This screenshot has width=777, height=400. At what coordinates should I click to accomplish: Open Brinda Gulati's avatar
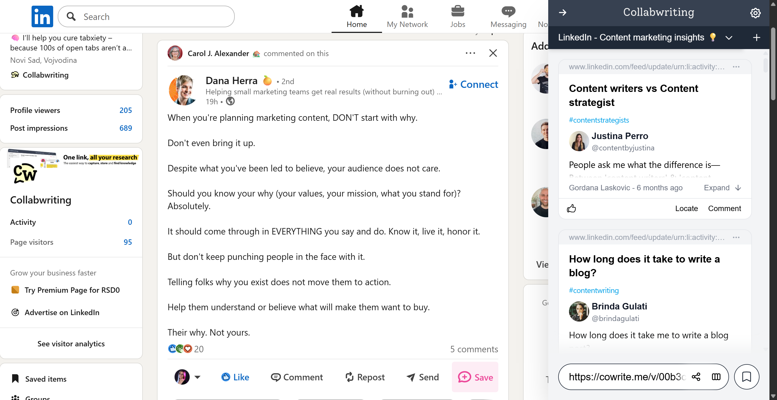click(x=579, y=311)
